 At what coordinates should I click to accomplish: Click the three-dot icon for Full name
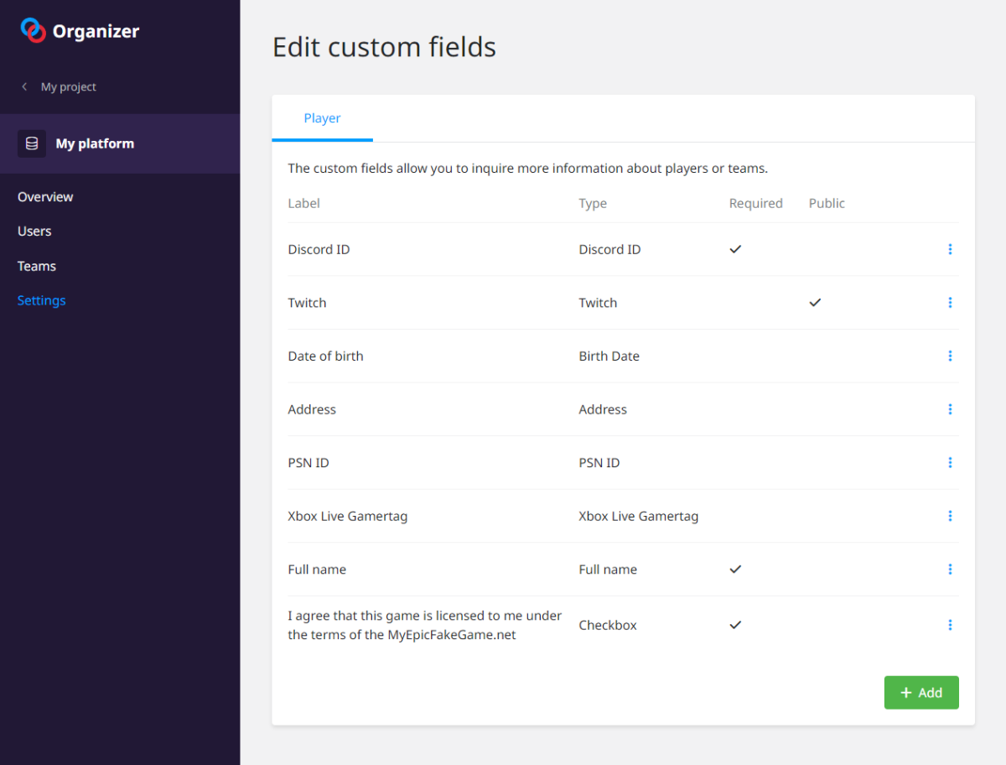click(950, 570)
